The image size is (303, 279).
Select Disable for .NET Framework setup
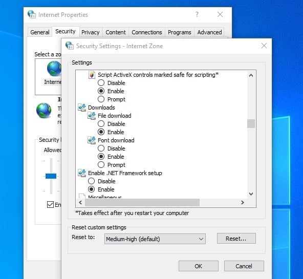point(91,181)
